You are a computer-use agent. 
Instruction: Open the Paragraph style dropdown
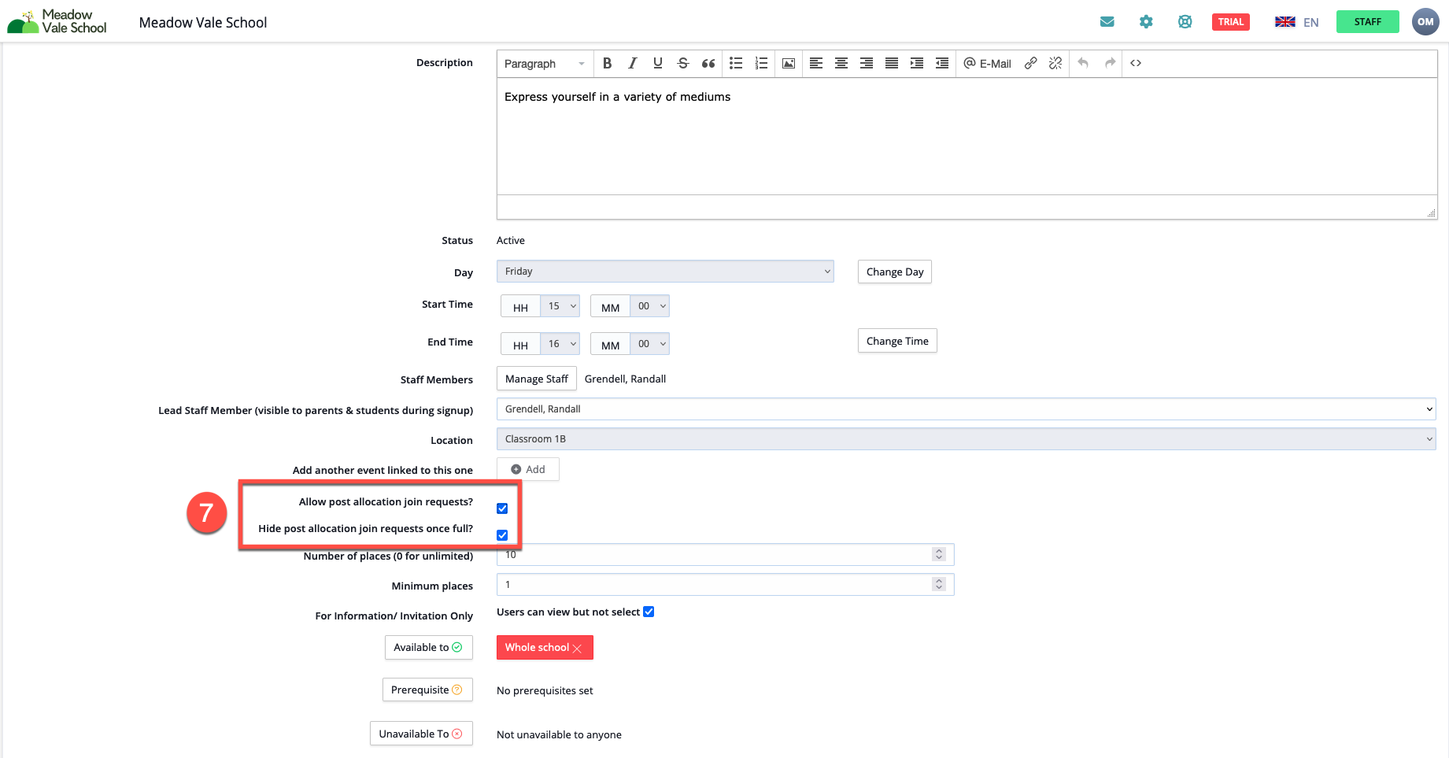point(544,64)
